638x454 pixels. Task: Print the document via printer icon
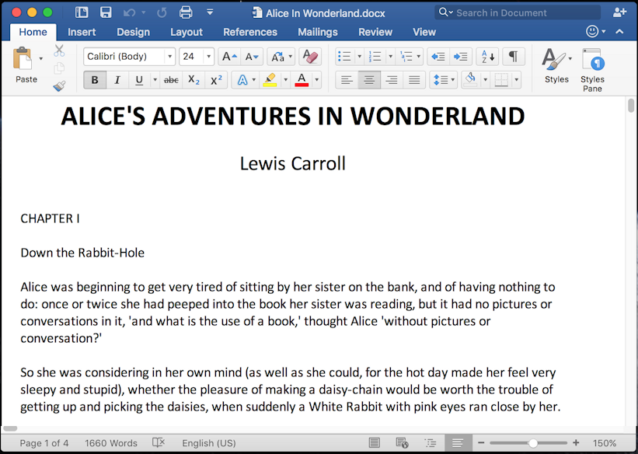click(186, 12)
